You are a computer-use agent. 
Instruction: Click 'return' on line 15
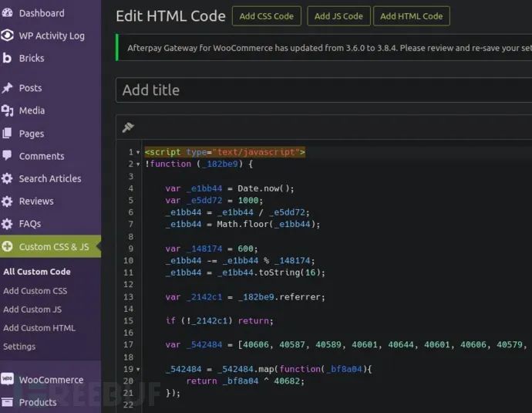[x=254, y=320]
